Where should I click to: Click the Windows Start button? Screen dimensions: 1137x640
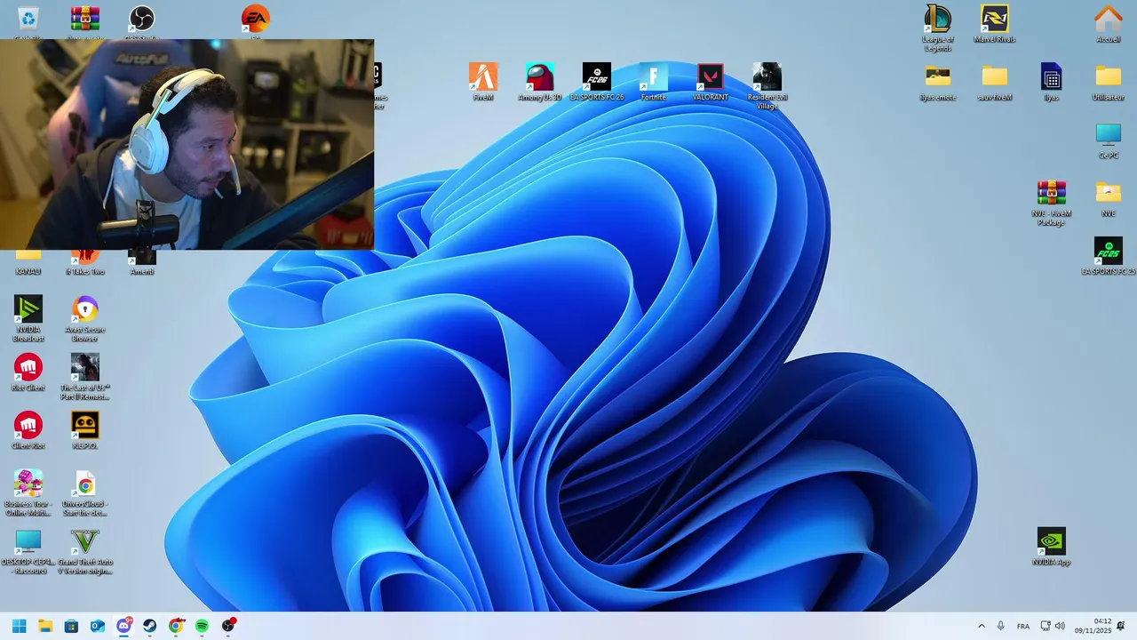click(19, 626)
